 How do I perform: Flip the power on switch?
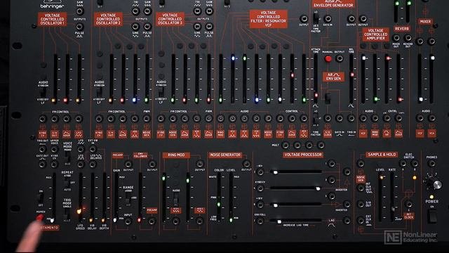click(432, 216)
